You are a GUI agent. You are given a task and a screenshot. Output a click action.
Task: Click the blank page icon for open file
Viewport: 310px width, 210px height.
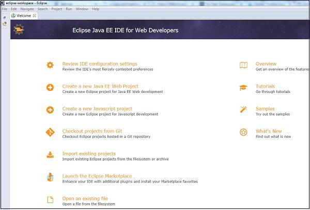[x=50, y=200]
